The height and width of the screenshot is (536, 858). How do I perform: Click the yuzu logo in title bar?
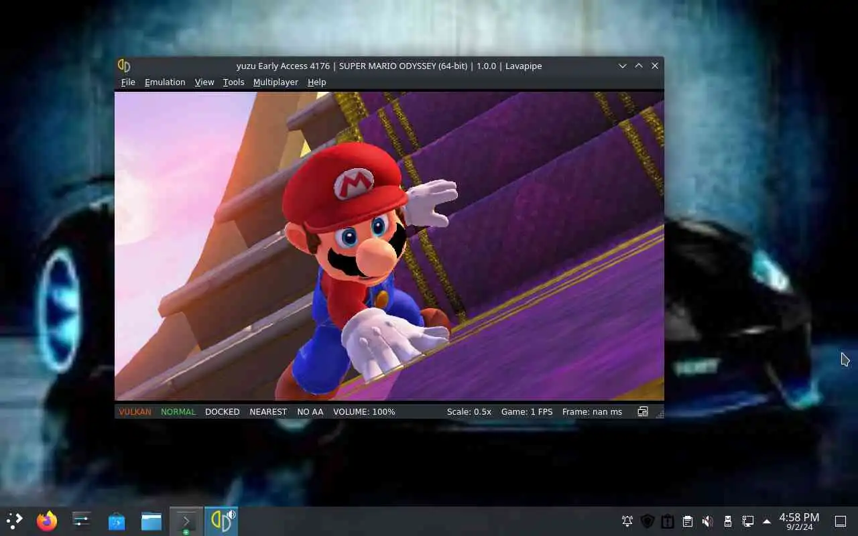(x=124, y=66)
